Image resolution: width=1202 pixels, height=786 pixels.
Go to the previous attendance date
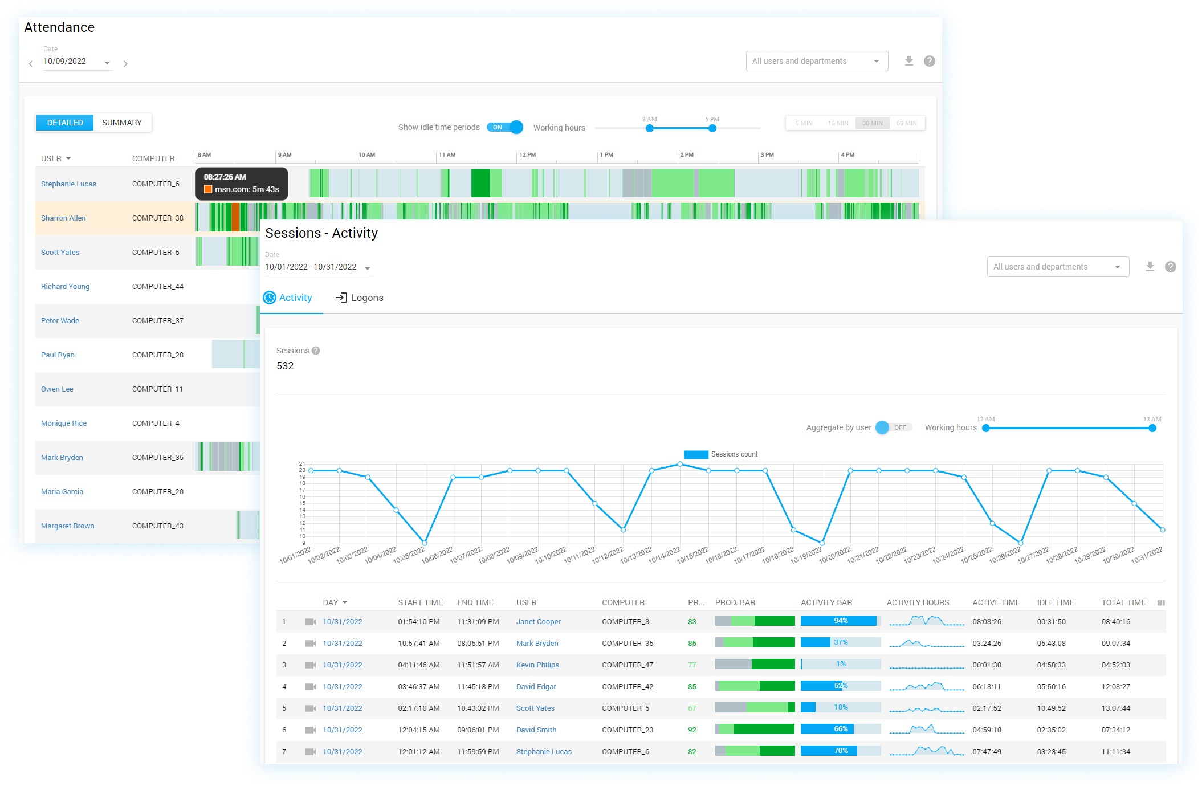click(31, 64)
